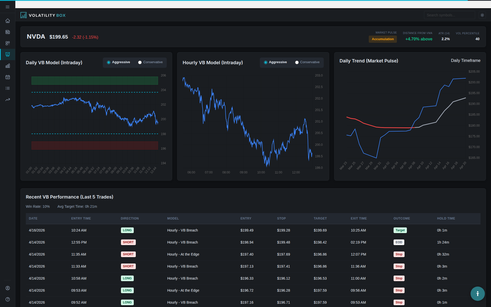Open the grid scanner icon in sidebar
Screen dimensions: 491x307
(x=8, y=43)
